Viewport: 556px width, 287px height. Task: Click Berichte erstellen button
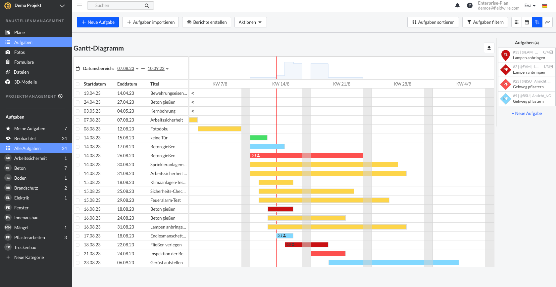point(206,22)
